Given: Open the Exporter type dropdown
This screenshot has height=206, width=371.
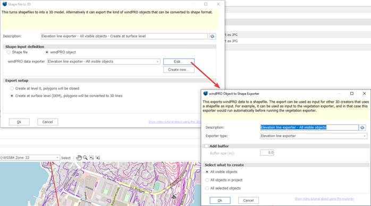Looking at the screenshot, I should coord(314,136).
